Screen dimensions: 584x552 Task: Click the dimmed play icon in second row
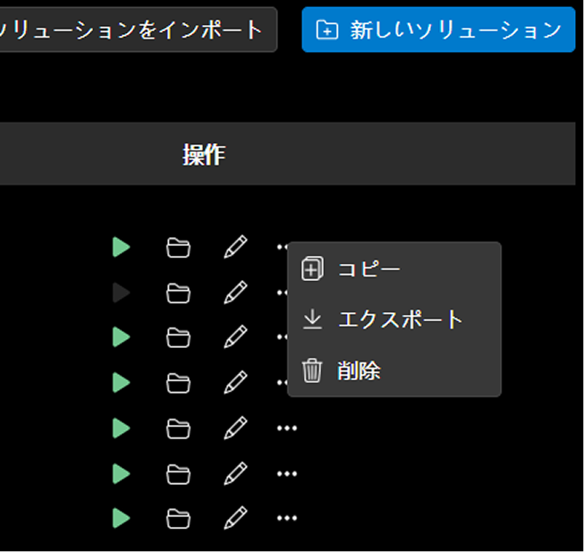point(122,293)
